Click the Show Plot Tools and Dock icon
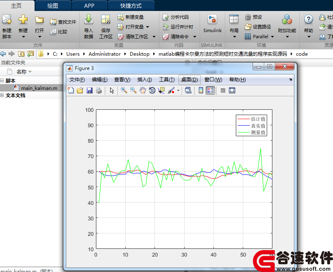This screenshot has width=333, height=272. [232, 90]
